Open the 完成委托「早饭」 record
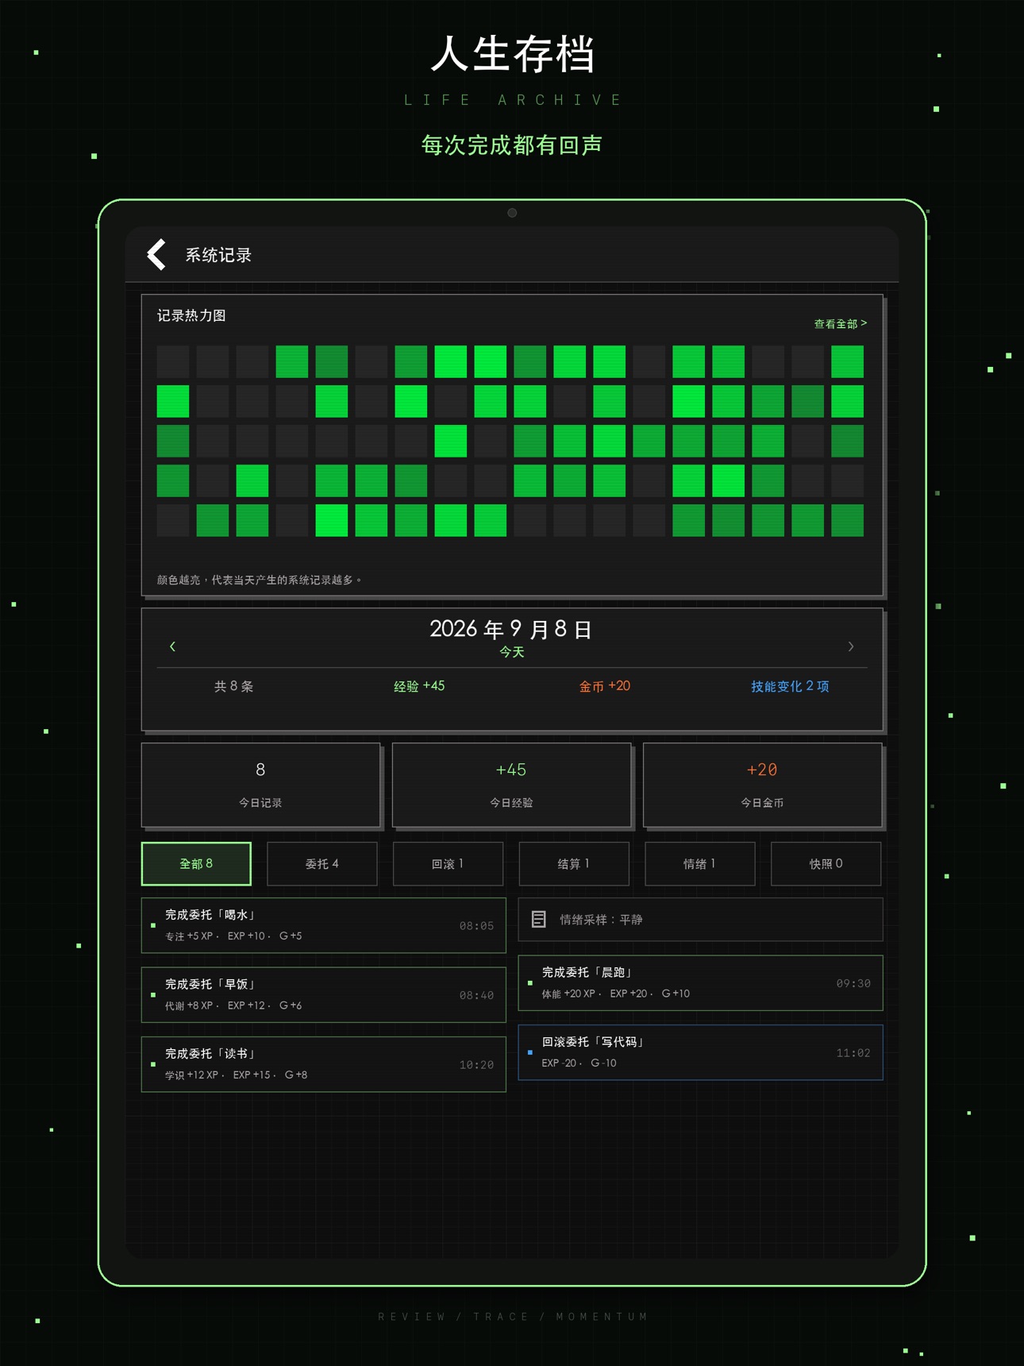 click(323, 994)
